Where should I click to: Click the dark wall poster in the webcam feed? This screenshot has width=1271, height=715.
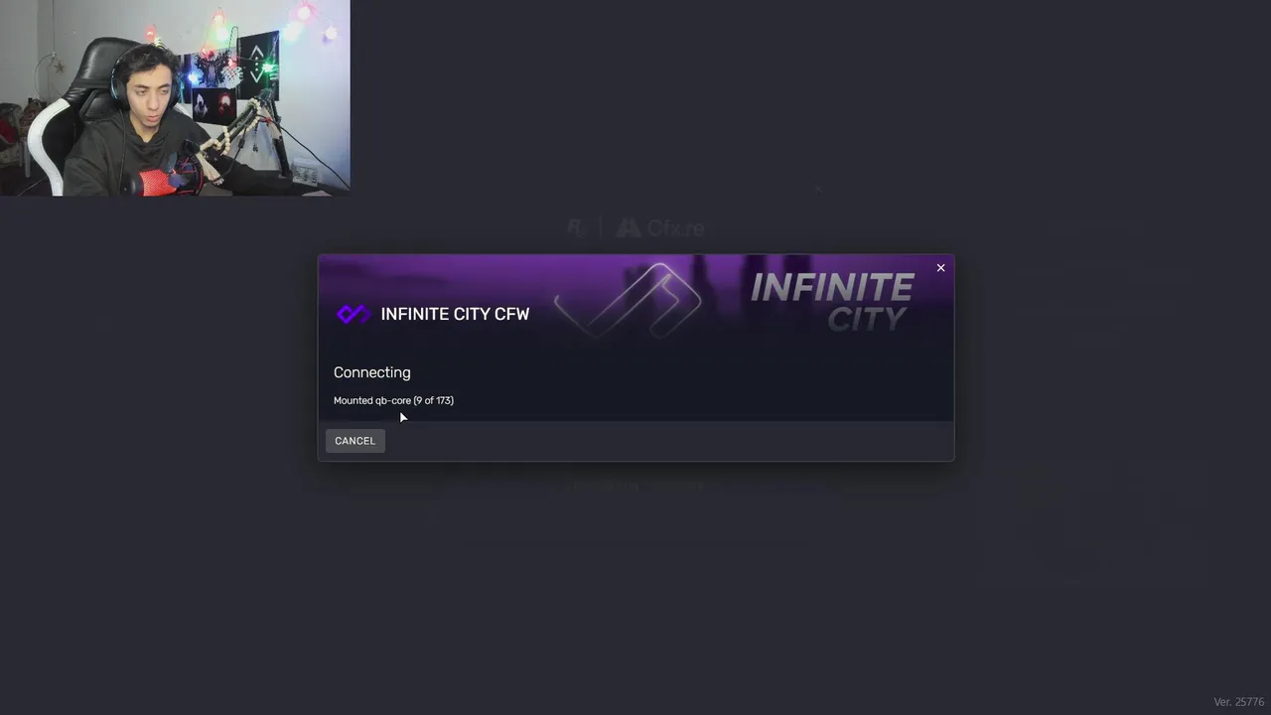(x=257, y=65)
